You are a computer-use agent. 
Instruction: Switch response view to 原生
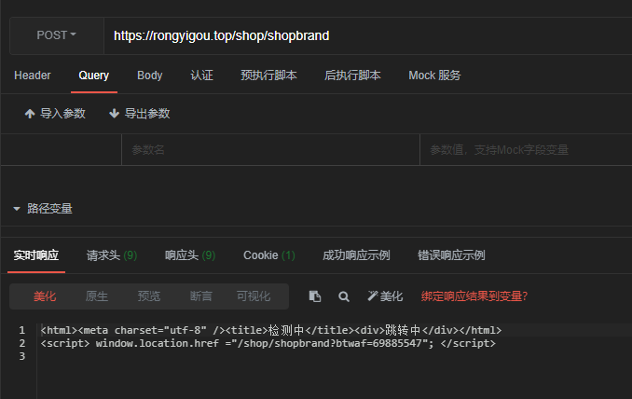[97, 296]
